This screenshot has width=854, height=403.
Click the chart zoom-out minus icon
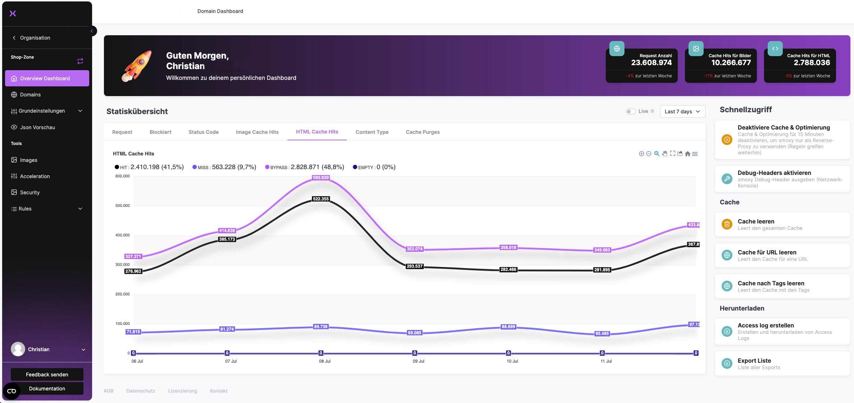click(x=649, y=154)
